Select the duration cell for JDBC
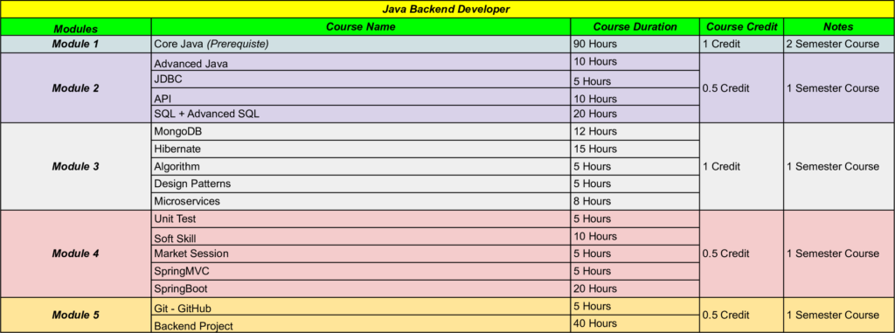895x333 pixels. tap(635, 80)
